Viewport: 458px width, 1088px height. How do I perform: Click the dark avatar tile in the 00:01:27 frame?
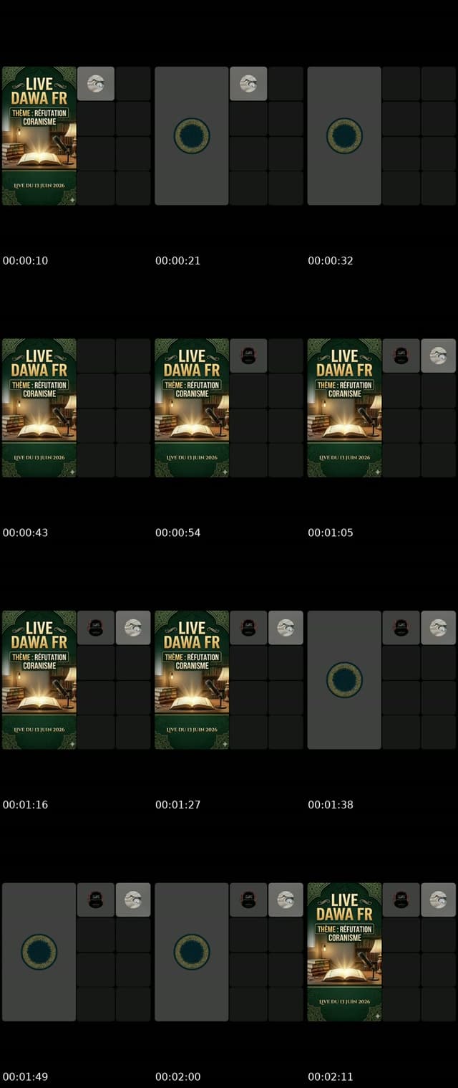(x=248, y=628)
